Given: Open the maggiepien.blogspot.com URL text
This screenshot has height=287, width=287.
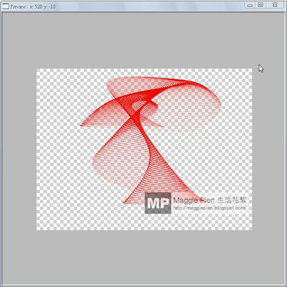Looking at the screenshot, I should [210, 208].
